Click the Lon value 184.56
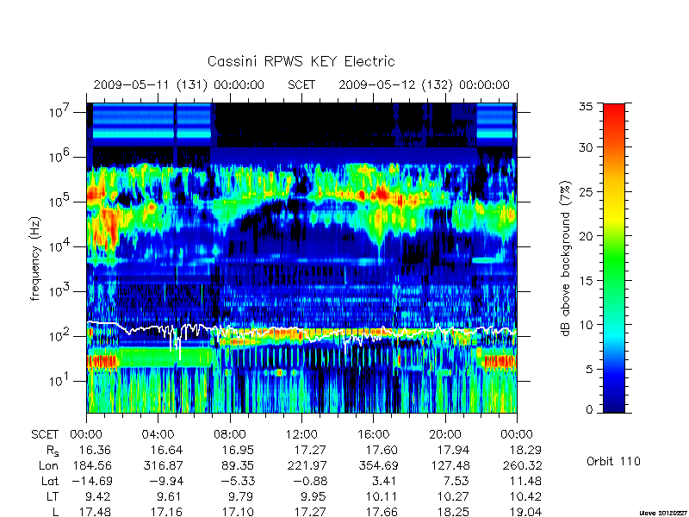The image size is (689, 517). (x=91, y=465)
